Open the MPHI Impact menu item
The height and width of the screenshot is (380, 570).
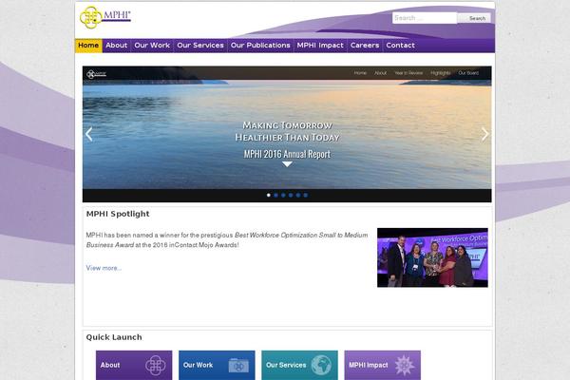pos(320,46)
